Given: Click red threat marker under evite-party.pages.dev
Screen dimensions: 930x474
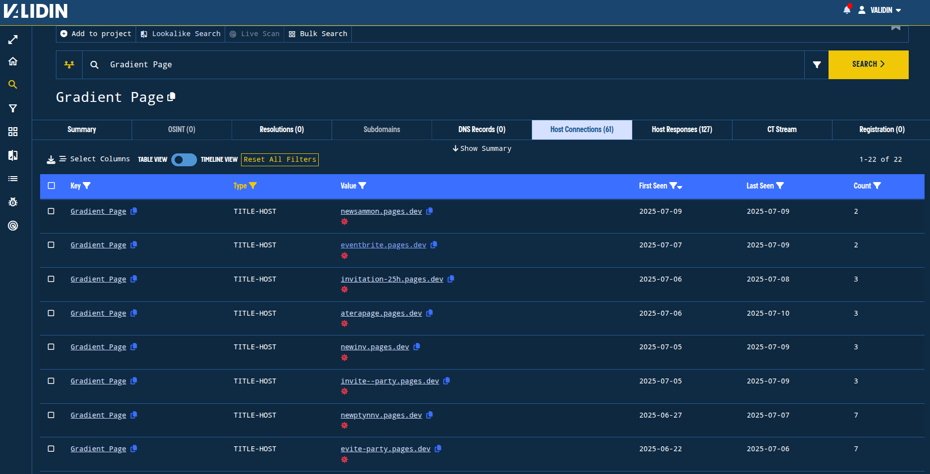Looking at the screenshot, I should [344, 460].
